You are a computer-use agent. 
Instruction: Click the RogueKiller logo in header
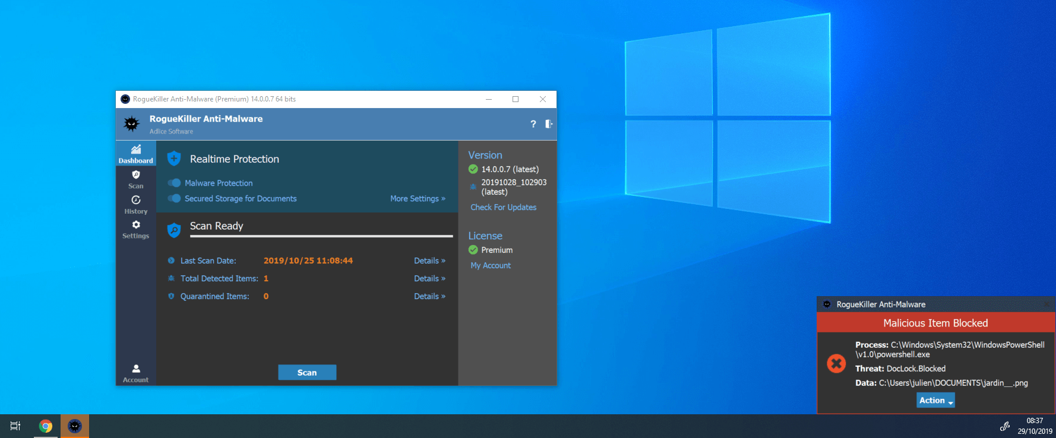pyautogui.click(x=131, y=124)
